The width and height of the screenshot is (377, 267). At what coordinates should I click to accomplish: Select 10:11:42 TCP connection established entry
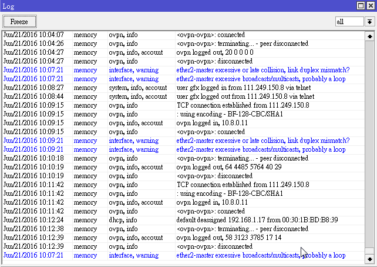(x=184, y=185)
